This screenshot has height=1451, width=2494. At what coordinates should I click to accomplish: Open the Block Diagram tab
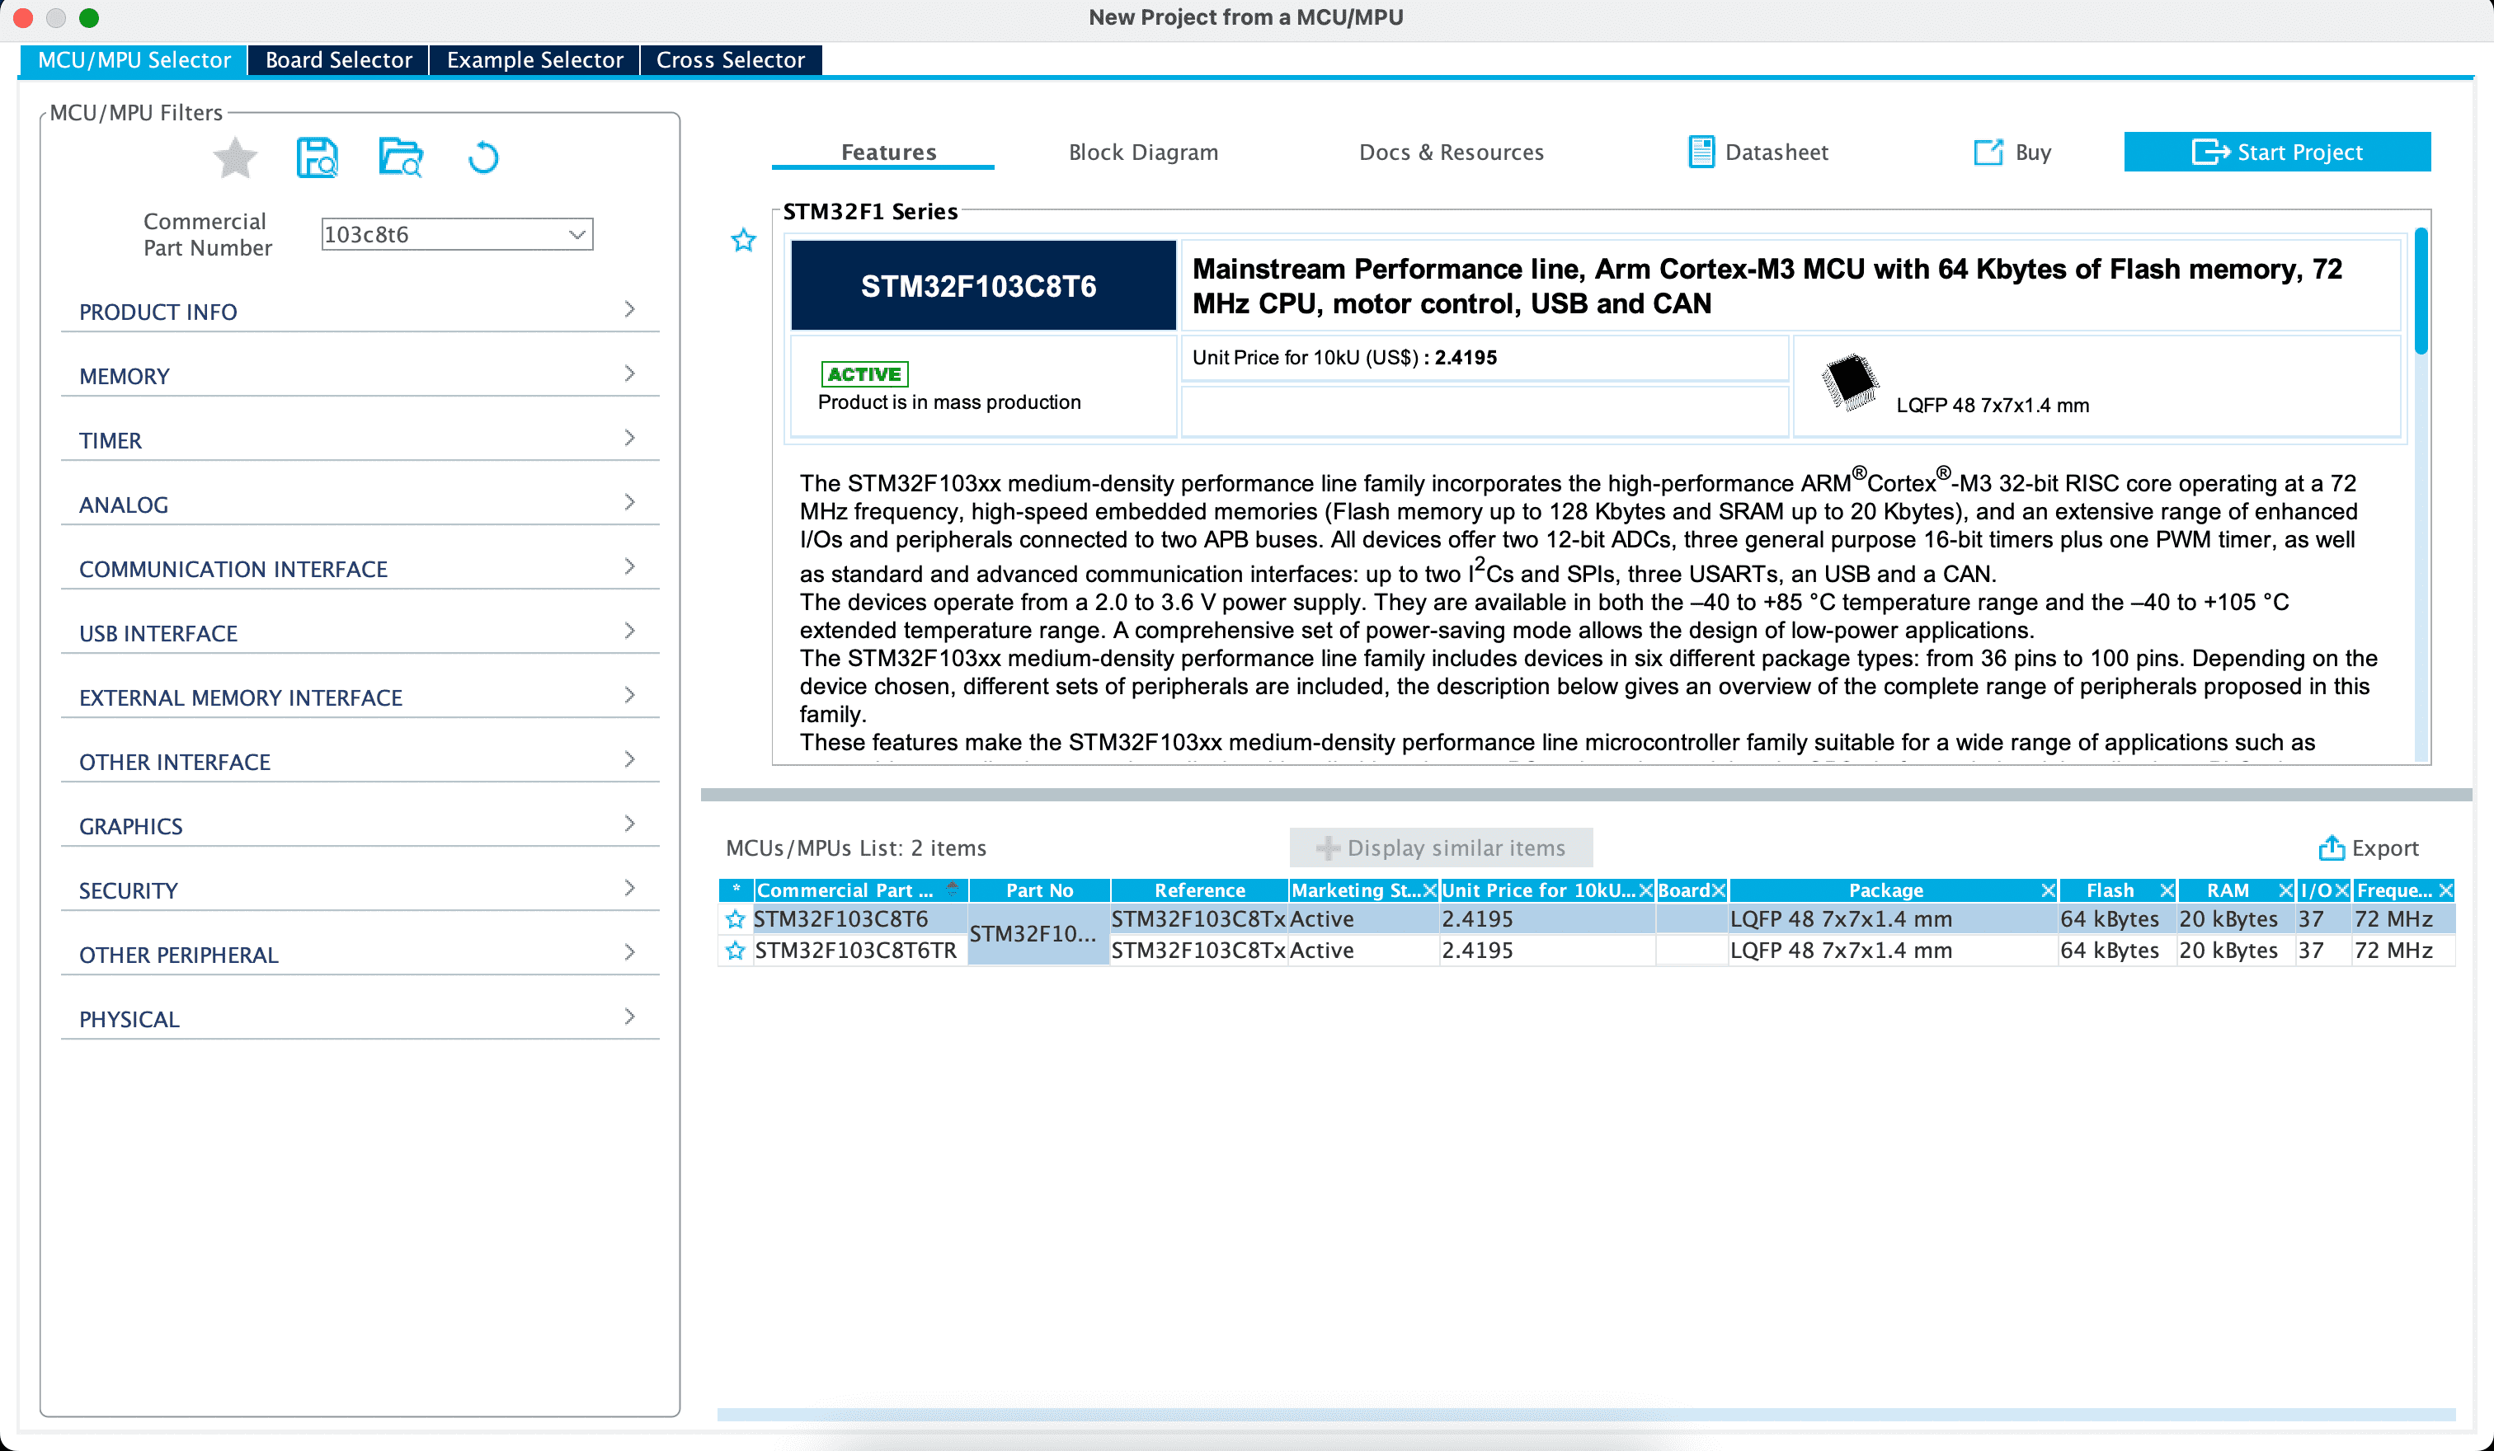click(1143, 153)
